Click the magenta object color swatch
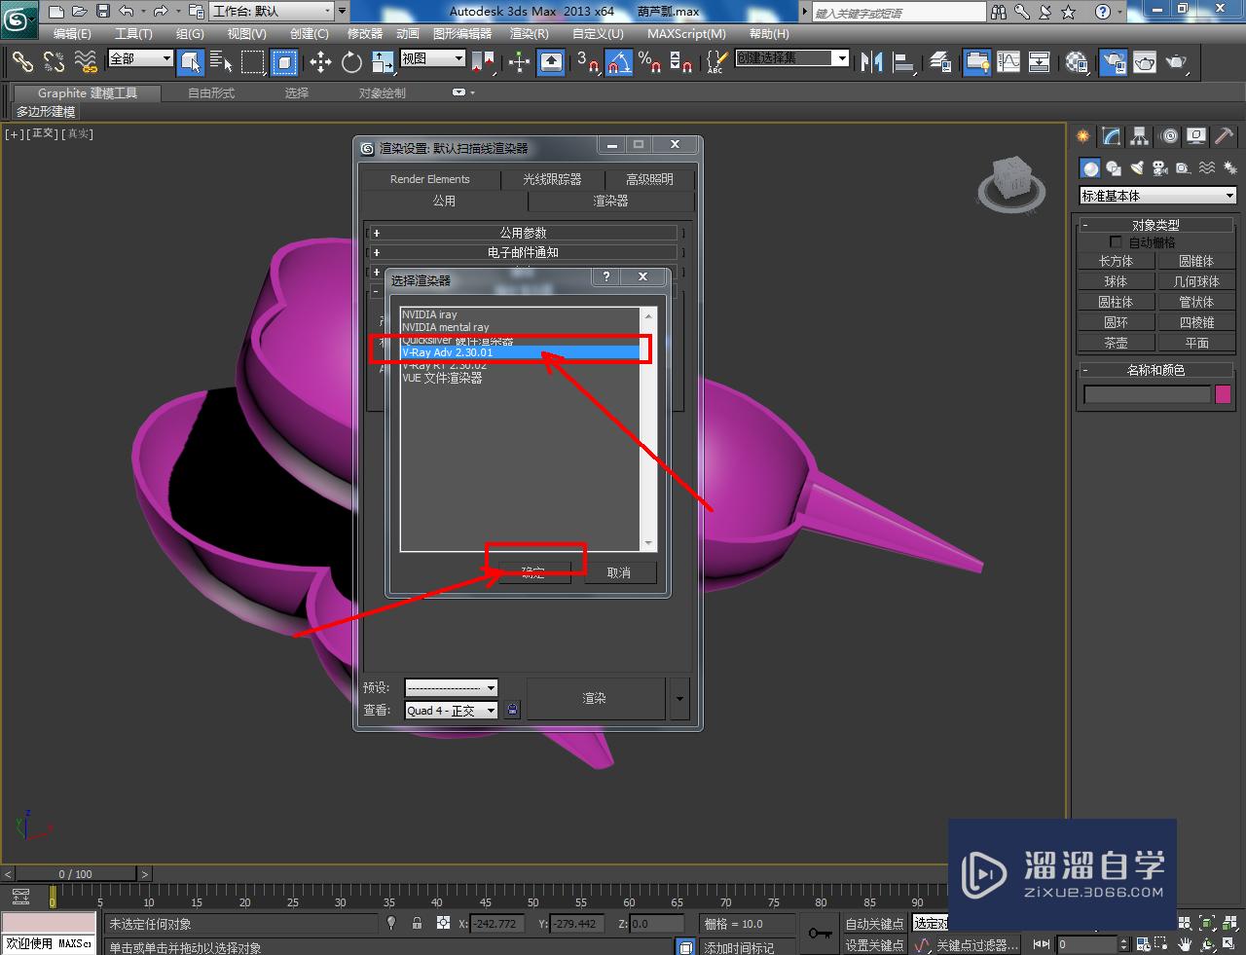The width and height of the screenshot is (1246, 955). click(x=1223, y=394)
